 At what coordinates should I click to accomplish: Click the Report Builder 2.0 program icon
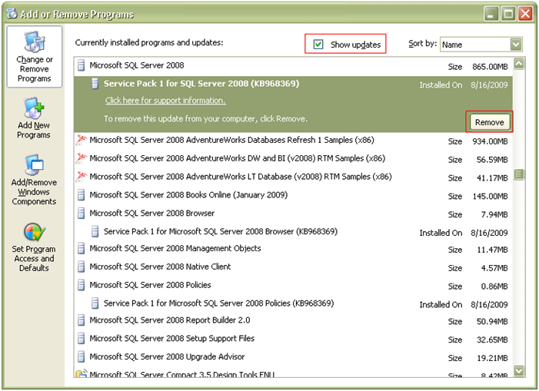click(x=81, y=320)
